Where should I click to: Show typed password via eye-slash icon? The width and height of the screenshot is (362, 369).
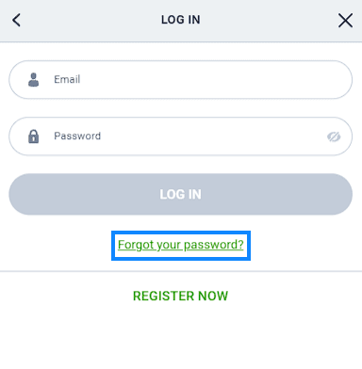click(x=334, y=136)
